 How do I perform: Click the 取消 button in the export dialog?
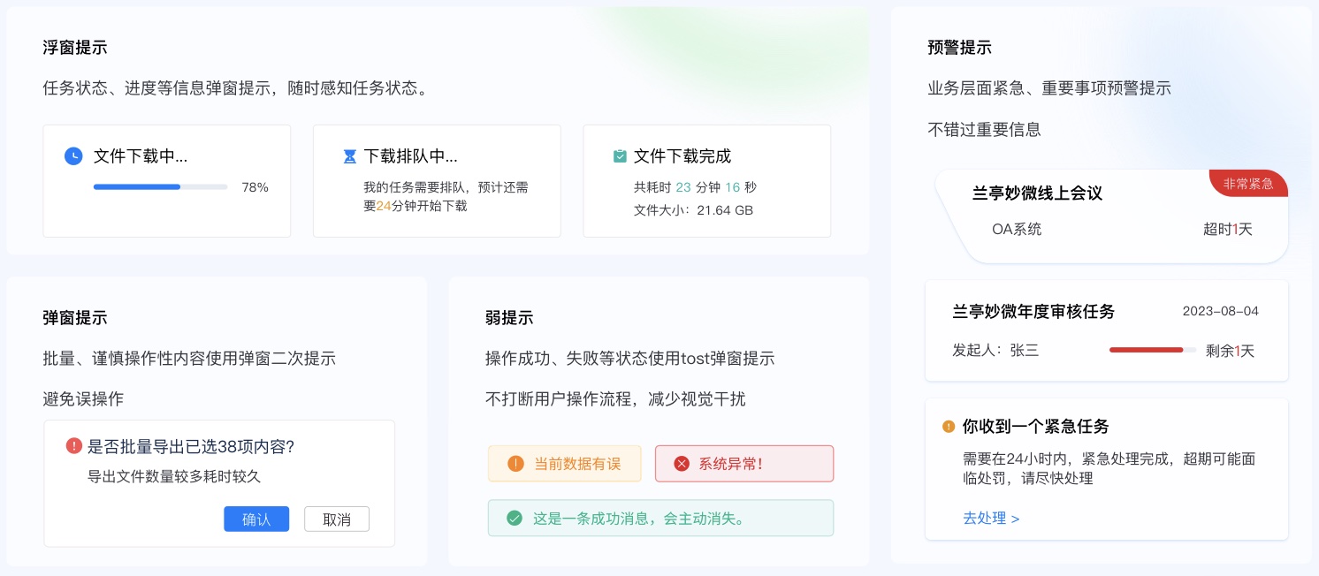337,519
